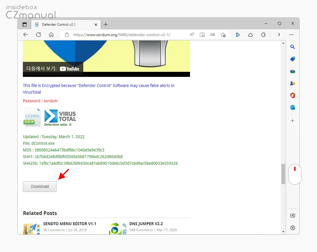Open the Edge sidebar search tool
Viewport: 317px width, 252px height.
click(292, 47)
